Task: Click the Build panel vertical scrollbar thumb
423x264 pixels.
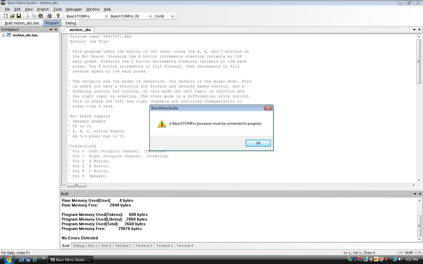Action: (419, 226)
